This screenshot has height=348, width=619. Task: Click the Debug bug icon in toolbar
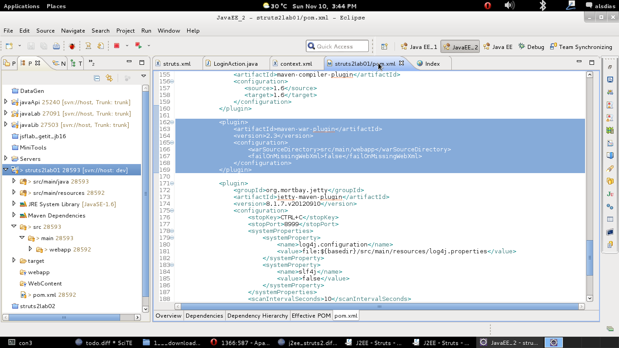point(72,46)
